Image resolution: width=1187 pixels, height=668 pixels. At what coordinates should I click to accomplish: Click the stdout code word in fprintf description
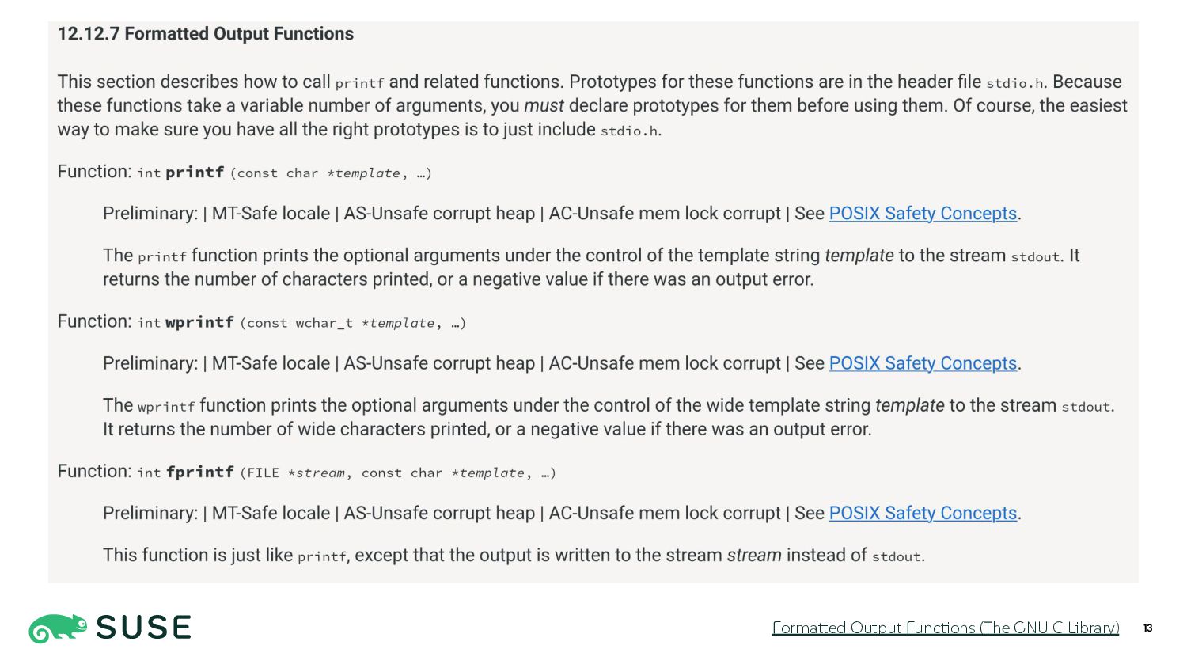tap(896, 556)
